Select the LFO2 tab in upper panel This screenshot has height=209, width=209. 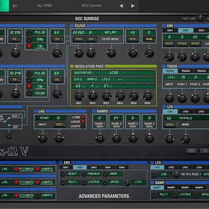tap(185, 112)
